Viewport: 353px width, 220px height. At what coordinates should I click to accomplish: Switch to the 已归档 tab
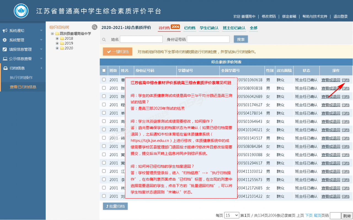click(x=190, y=28)
